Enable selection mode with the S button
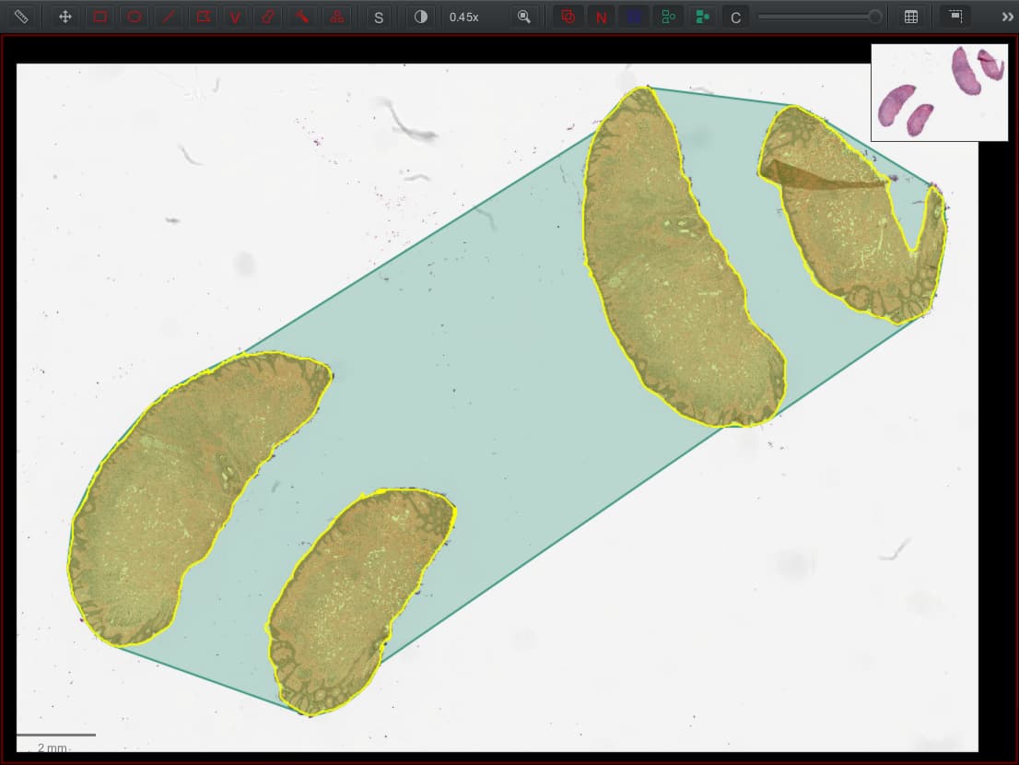 pyautogui.click(x=378, y=16)
